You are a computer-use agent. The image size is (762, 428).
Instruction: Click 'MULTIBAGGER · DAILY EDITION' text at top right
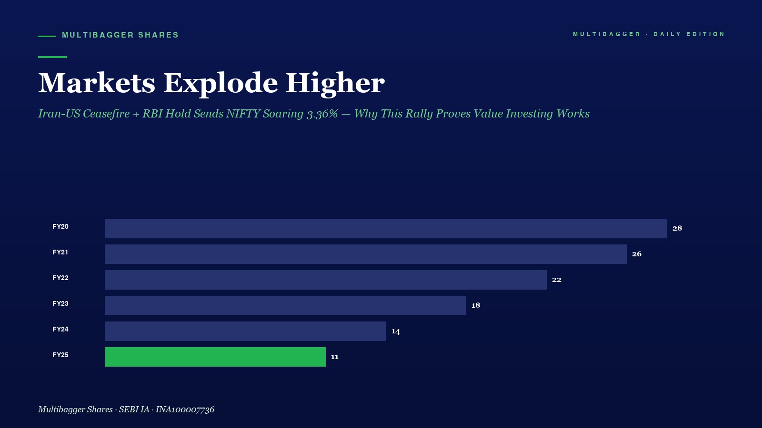[649, 34]
